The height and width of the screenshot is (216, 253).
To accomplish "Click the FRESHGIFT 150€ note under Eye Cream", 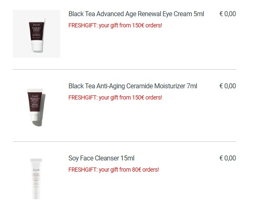I will pos(115,25).
